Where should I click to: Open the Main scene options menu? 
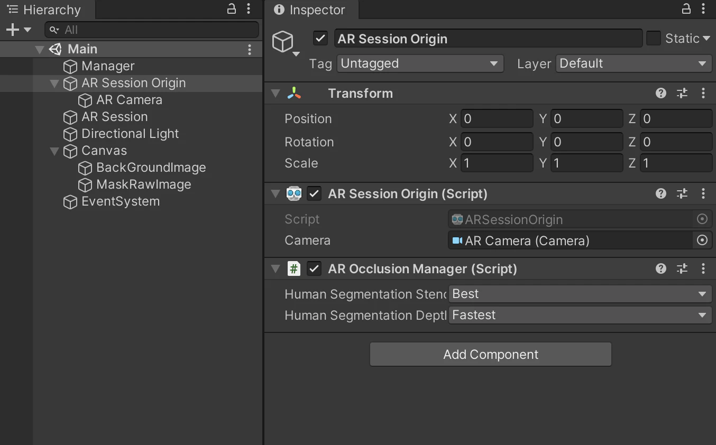[x=250, y=49]
